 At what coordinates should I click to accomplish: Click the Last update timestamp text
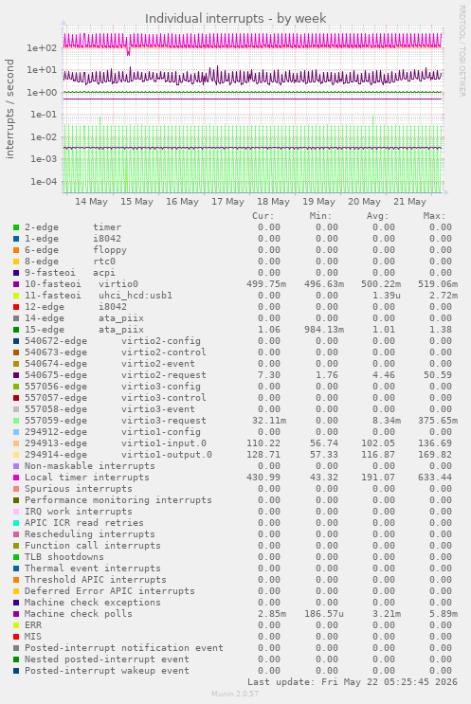pos(352,682)
